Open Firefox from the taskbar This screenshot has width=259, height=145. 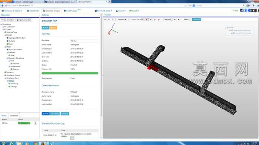(x=43, y=144)
